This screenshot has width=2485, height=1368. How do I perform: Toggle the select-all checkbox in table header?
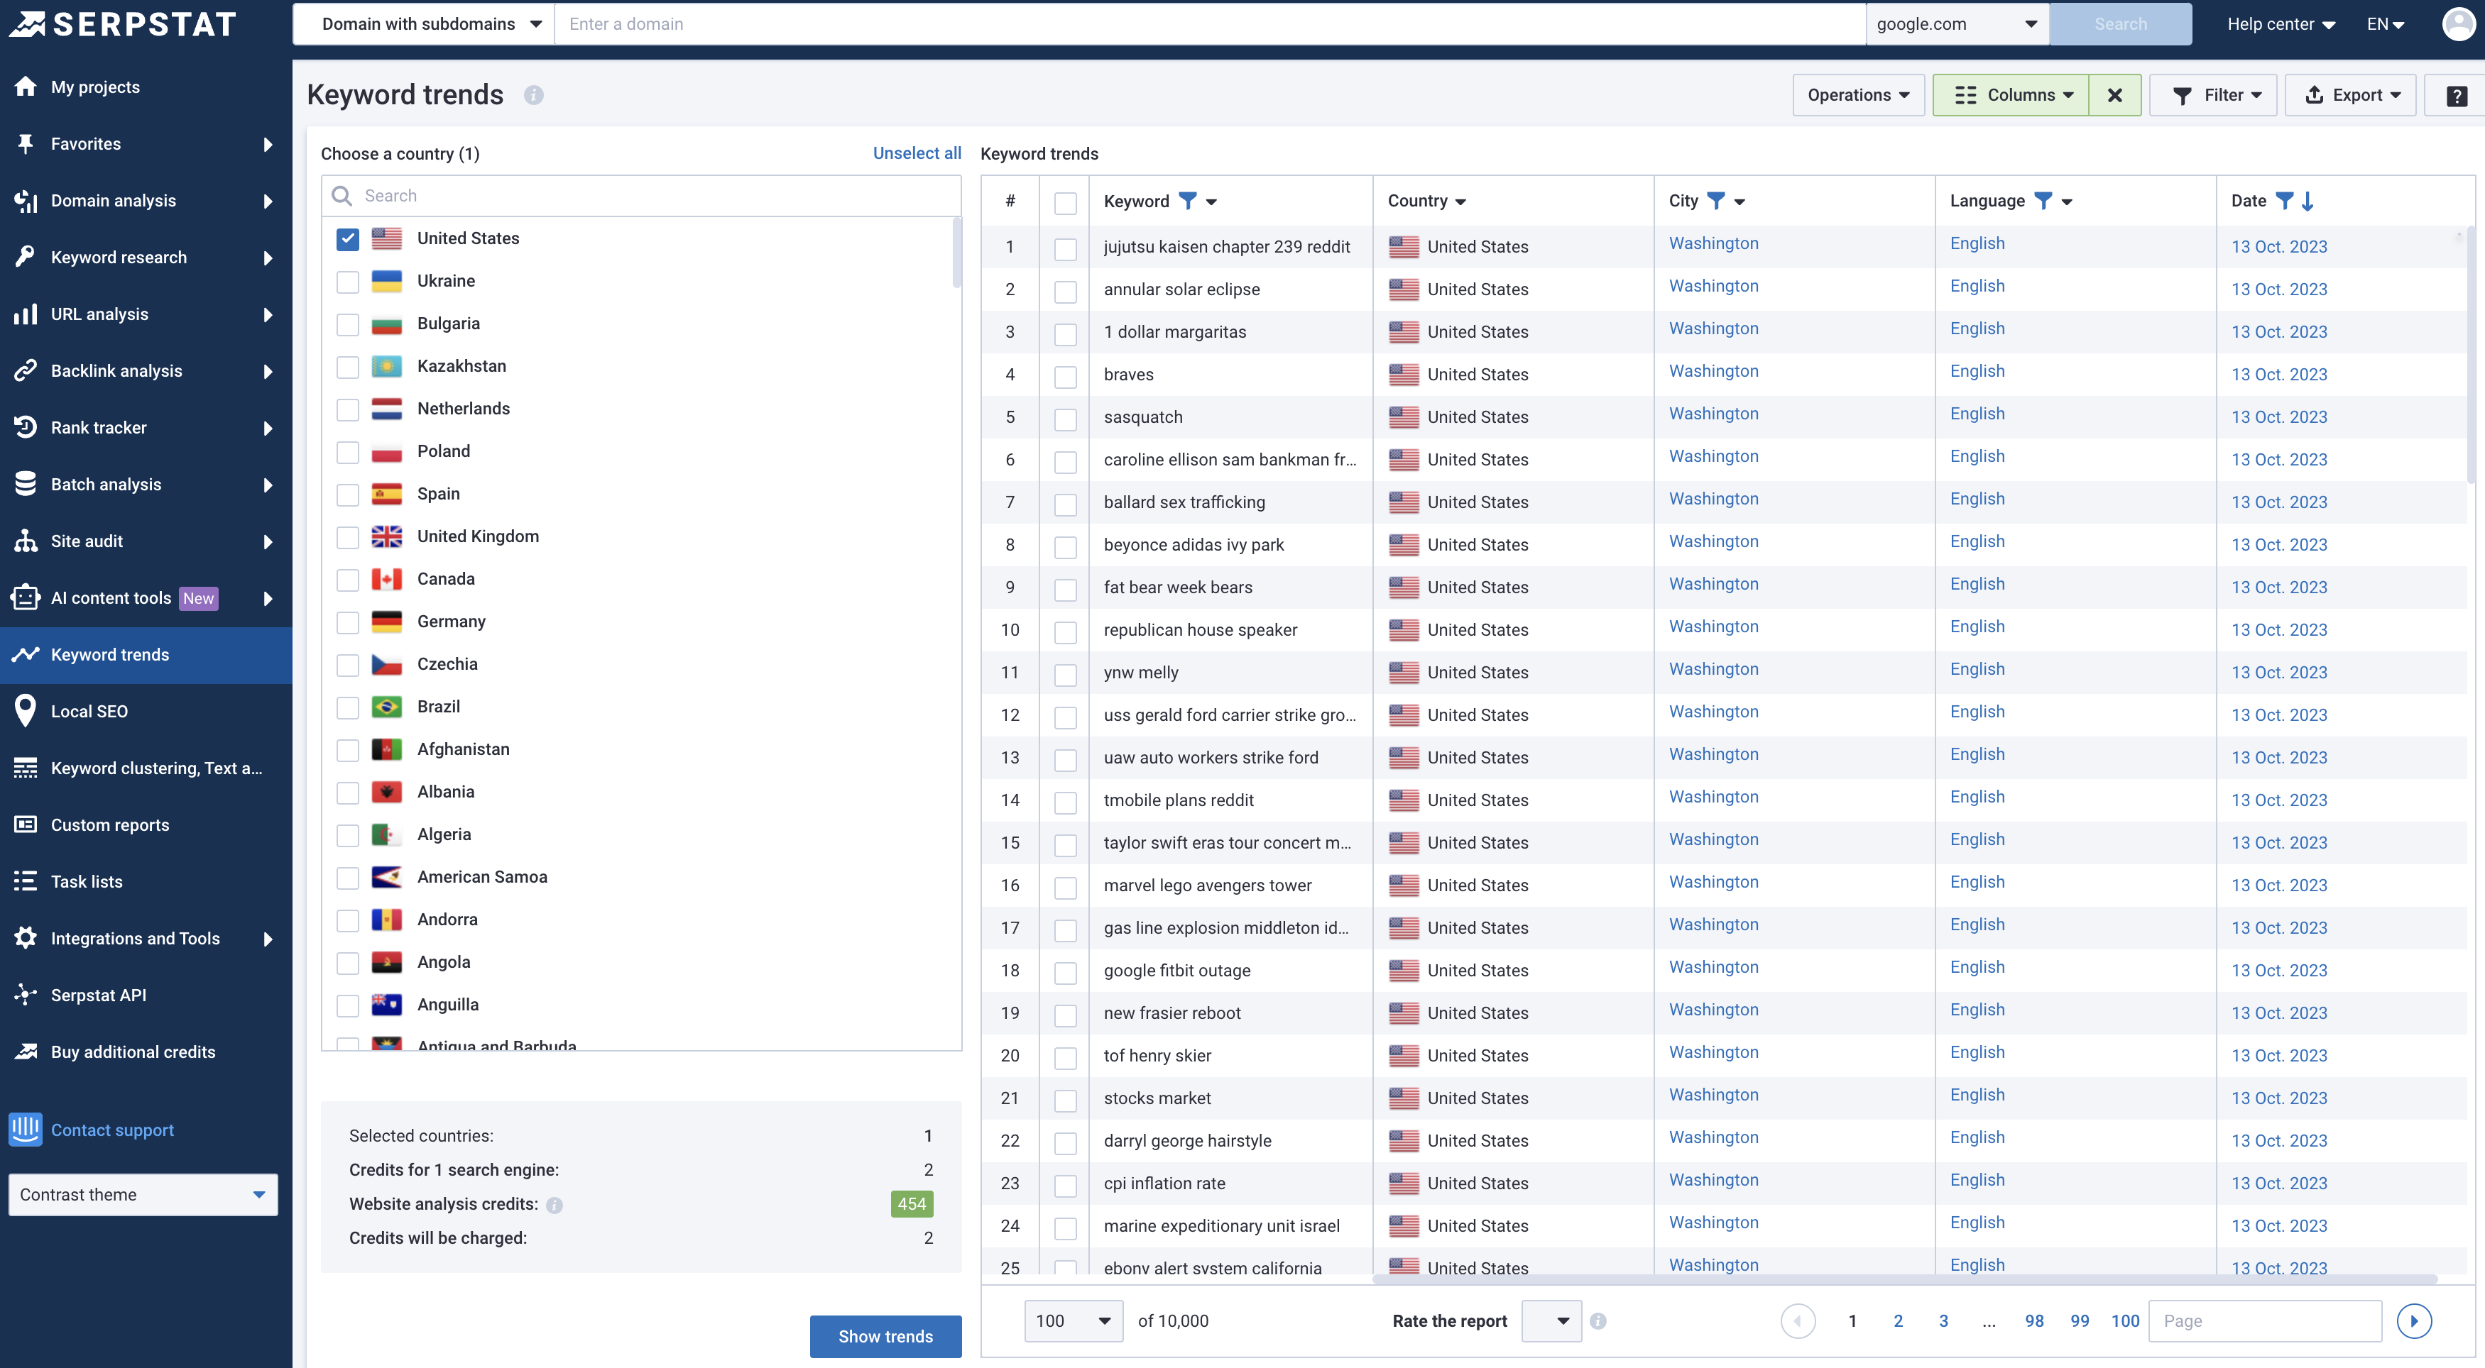(1065, 202)
